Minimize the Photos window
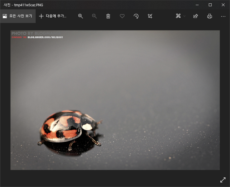Screen dimensions: 230x187 coord(197,5)
